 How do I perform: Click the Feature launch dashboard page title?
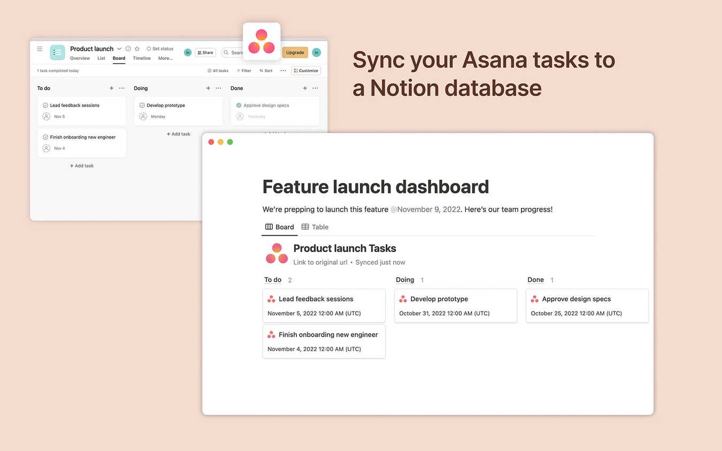(x=375, y=186)
